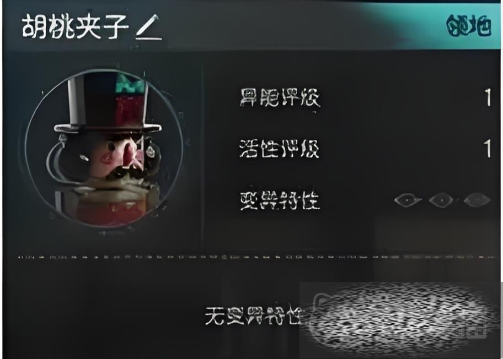Open the 领地 tab in the header
The height and width of the screenshot is (359, 503).
(x=469, y=26)
